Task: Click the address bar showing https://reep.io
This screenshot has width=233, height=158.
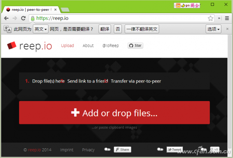Action: tap(122, 18)
